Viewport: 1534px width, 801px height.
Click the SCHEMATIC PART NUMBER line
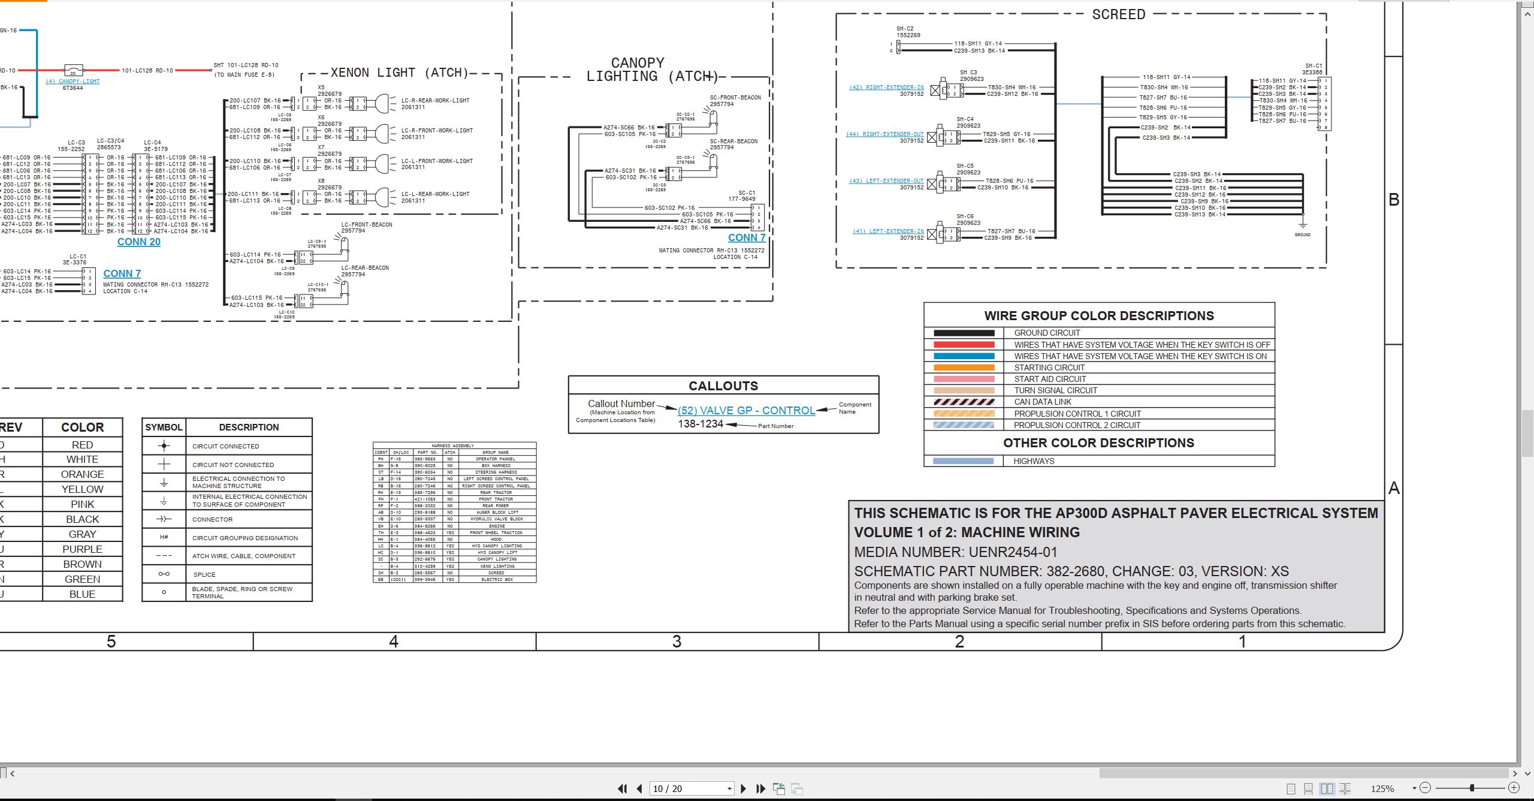(x=1071, y=571)
